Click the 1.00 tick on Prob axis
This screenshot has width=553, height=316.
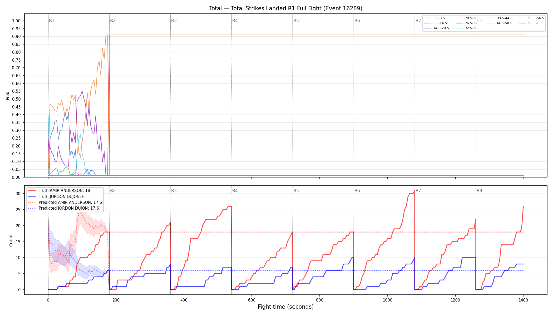[x=16, y=21]
